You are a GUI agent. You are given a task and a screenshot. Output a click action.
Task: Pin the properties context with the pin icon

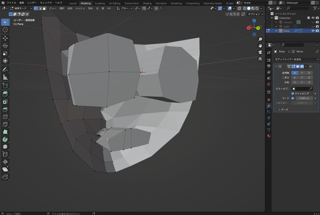317,51
